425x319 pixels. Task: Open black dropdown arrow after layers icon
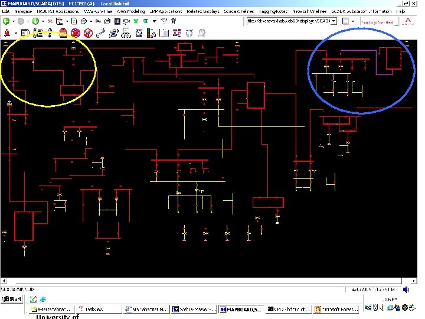pos(155,21)
